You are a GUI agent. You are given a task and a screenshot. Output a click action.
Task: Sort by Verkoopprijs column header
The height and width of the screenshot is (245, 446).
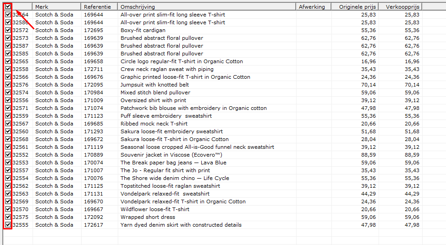coord(401,7)
